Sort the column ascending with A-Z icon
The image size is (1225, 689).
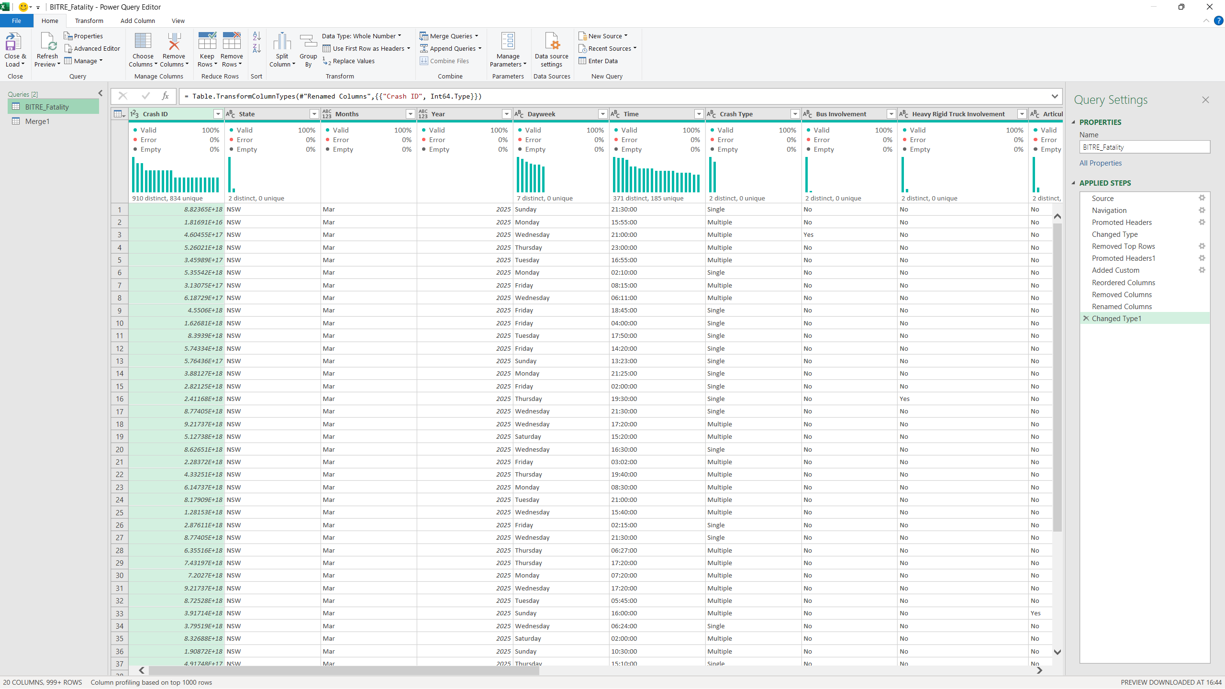click(x=256, y=36)
